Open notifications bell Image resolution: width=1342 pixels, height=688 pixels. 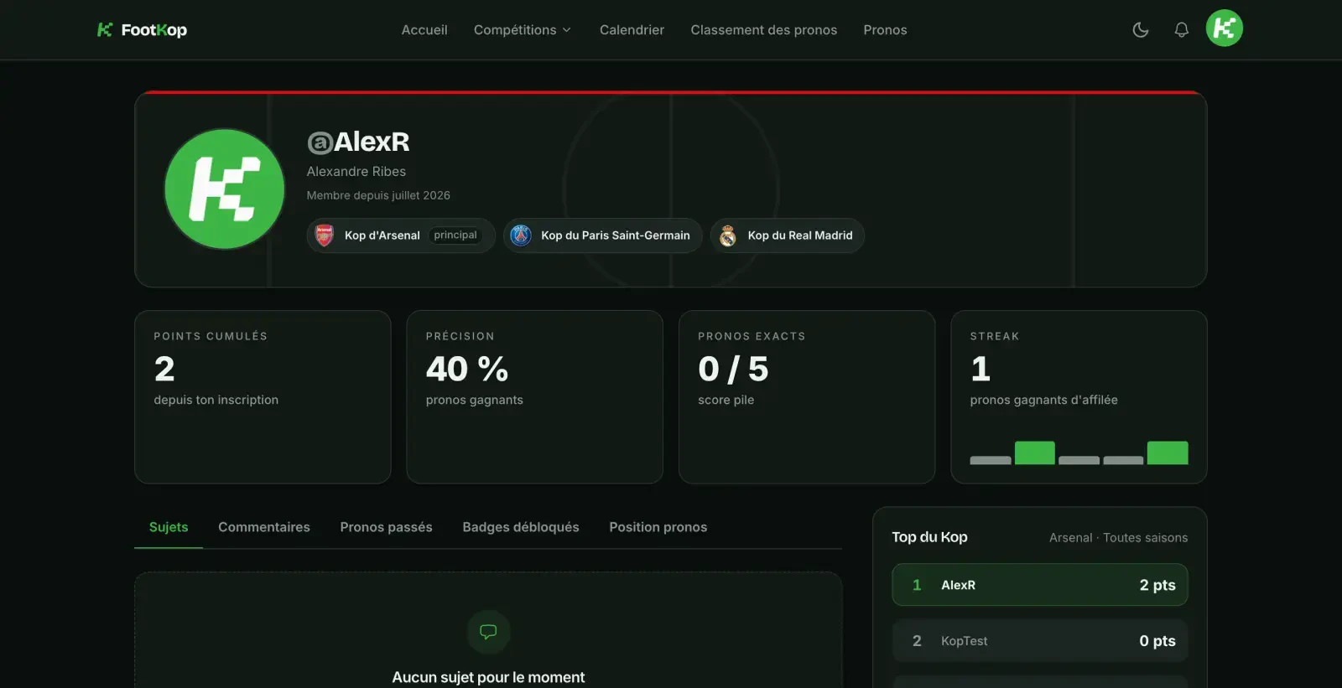(x=1181, y=30)
